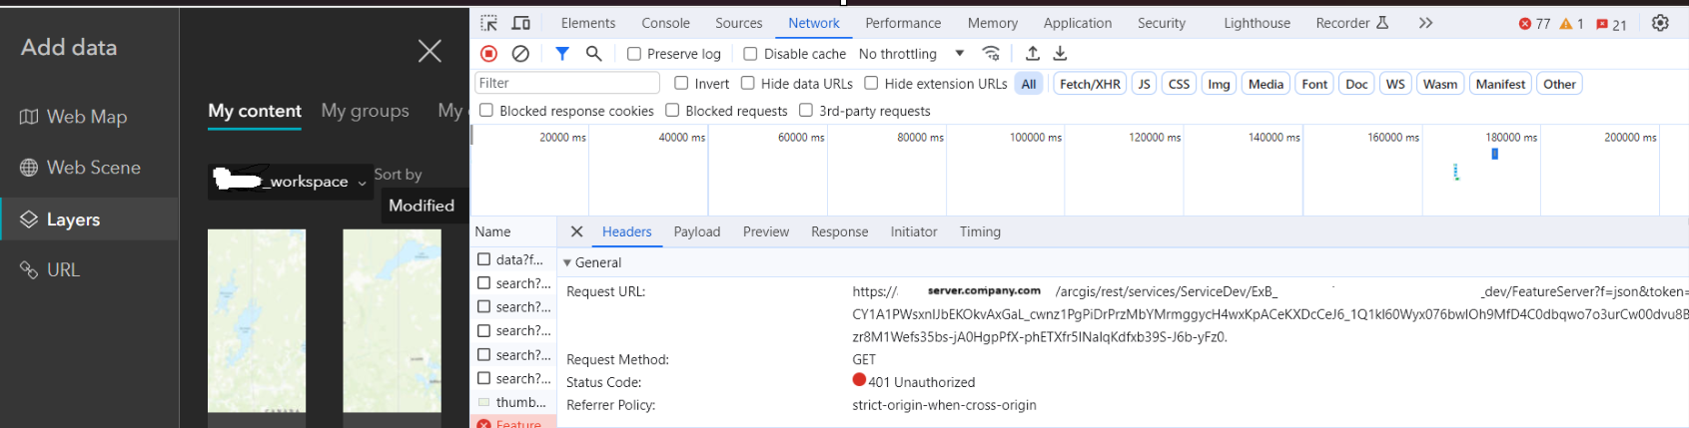View the Response tab of request
Screen dimensions: 1689x428
click(840, 231)
